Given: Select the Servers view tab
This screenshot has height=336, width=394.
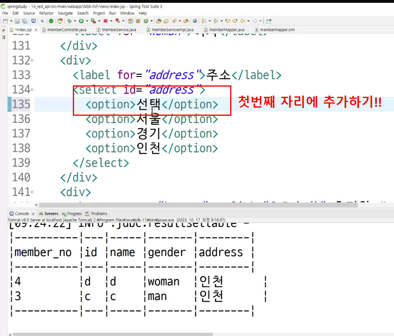Looking at the screenshot, I should (x=48, y=214).
